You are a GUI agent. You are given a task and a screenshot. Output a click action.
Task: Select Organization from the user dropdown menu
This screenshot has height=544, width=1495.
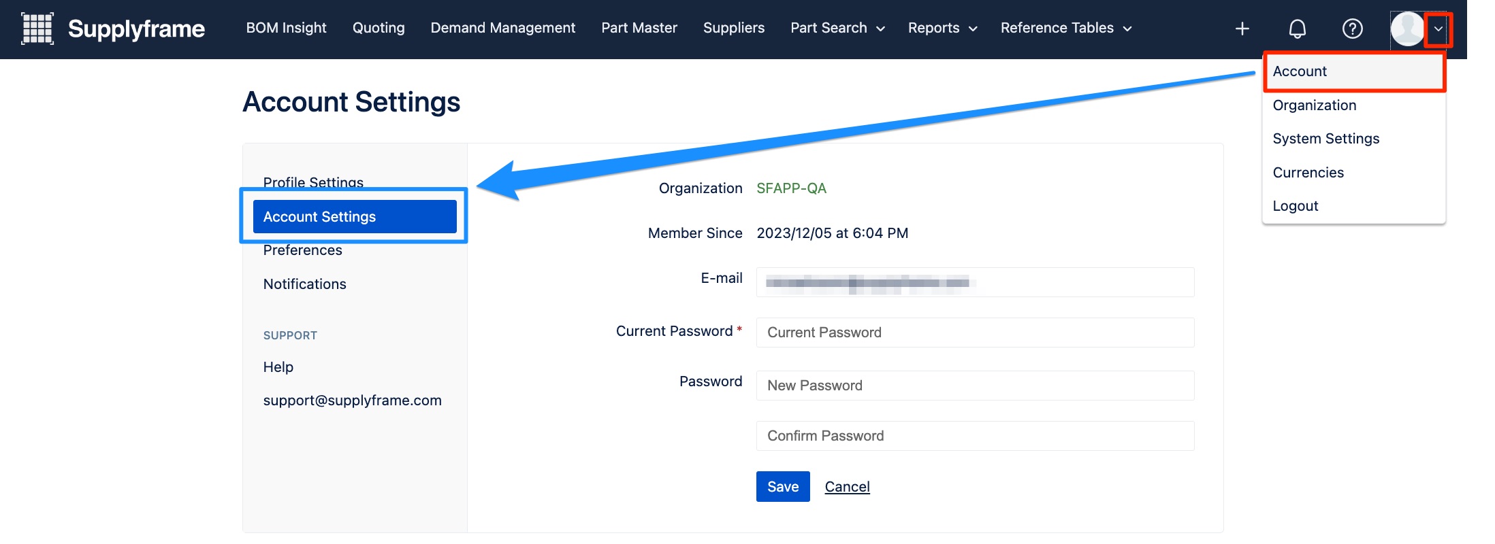[x=1354, y=105]
